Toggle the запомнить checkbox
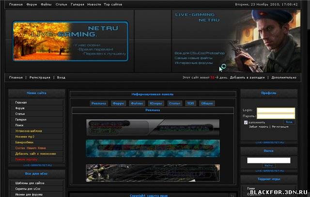 (246, 122)
